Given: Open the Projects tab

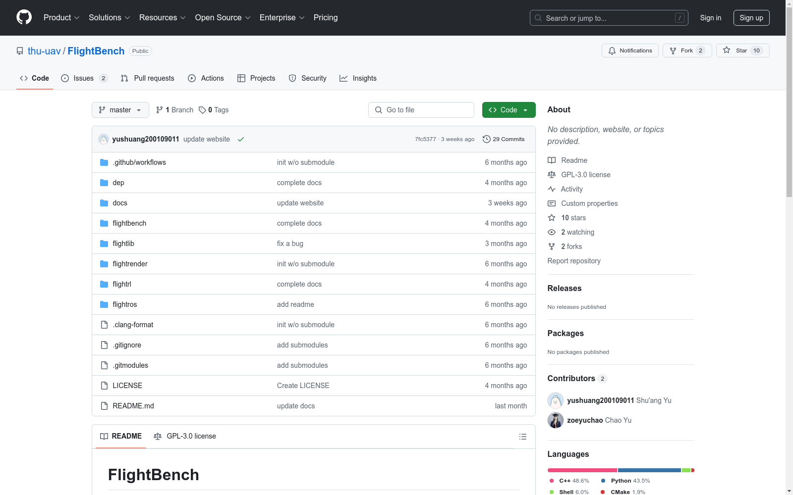Looking at the screenshot, I should coord(256,78).
